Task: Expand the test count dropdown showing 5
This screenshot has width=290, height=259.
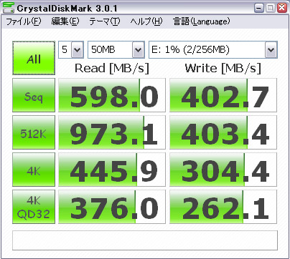Action: (78, 49)
